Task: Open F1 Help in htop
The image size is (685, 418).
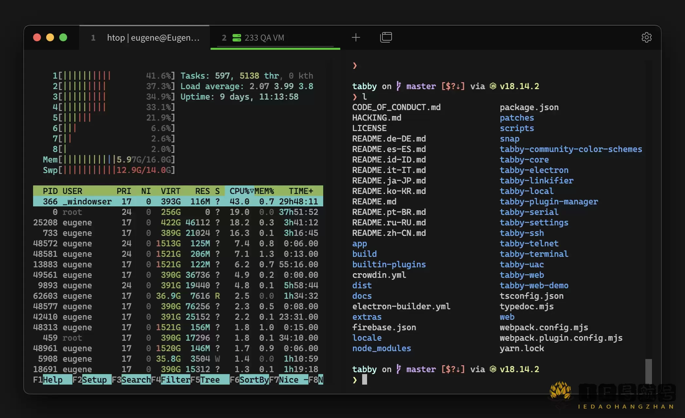Action: [52, 380]
